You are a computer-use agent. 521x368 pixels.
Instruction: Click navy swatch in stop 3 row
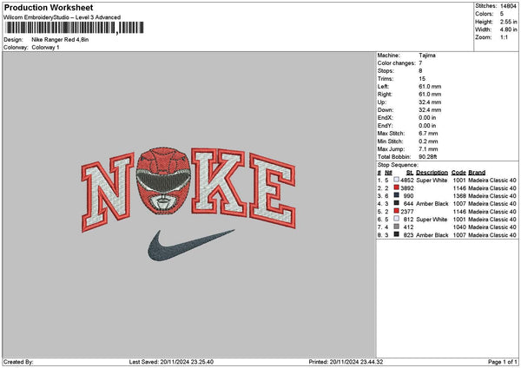tap(397, 195)
